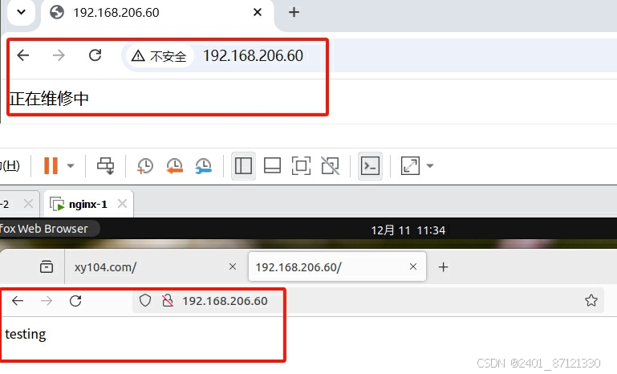Toggle the VMware library sidebar view

(x=243, y=166)
